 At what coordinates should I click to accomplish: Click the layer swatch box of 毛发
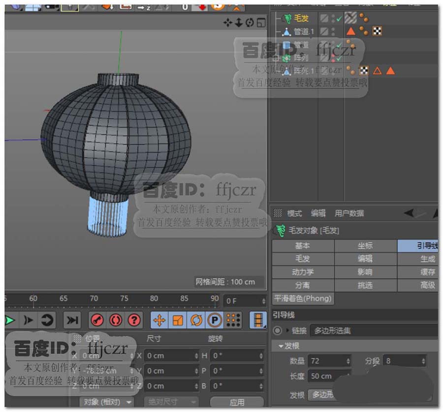(x=324, y=19)
